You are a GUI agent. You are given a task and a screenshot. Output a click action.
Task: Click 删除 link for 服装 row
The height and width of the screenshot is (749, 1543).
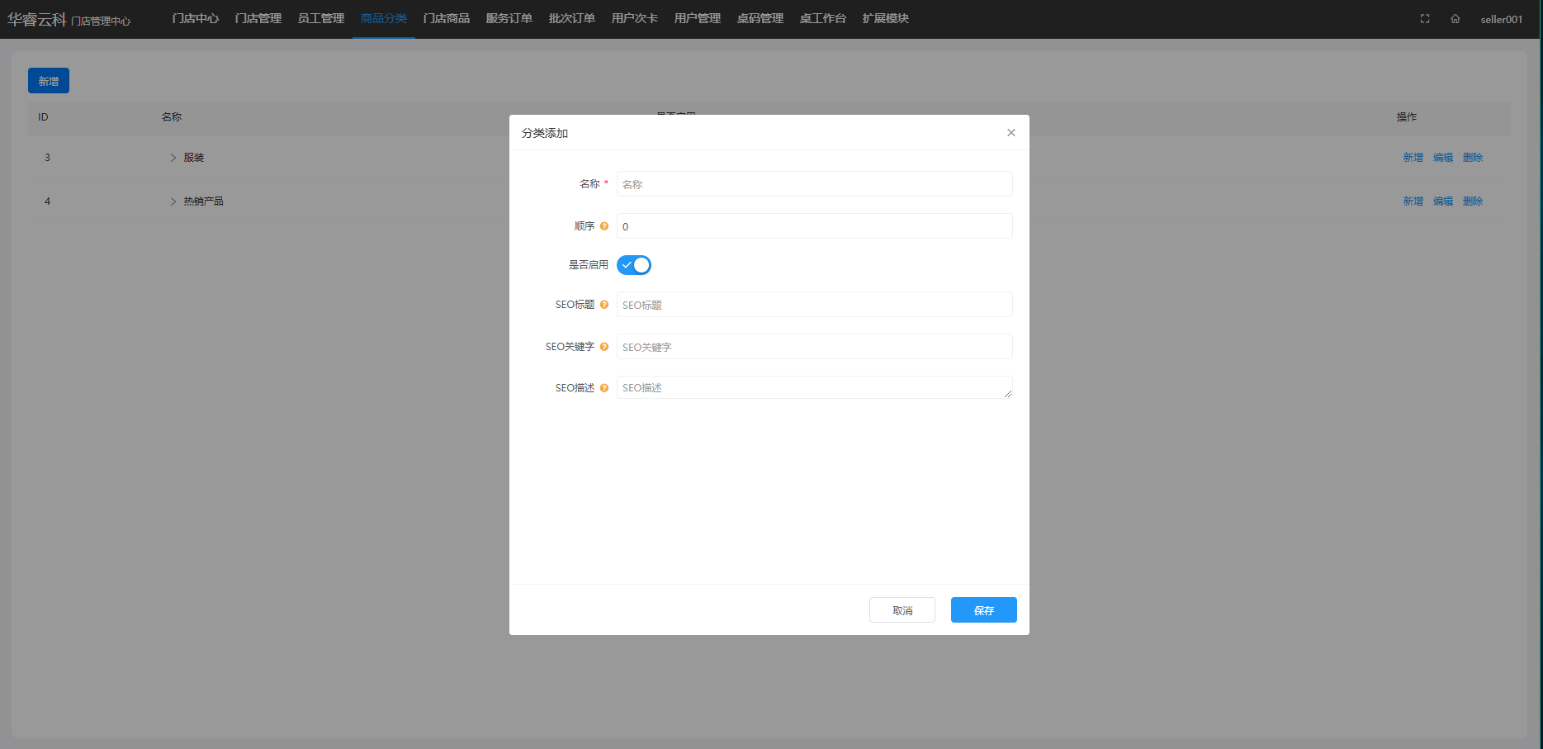pyautogui.click(x=1472, y=158)
